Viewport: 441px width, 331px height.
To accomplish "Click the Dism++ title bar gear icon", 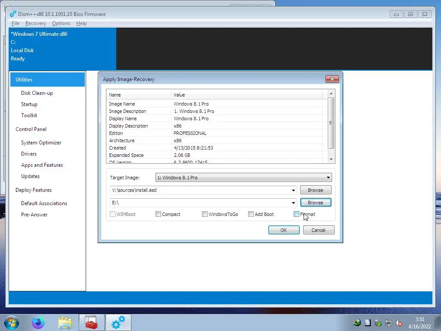I will (x=12, y=14).
